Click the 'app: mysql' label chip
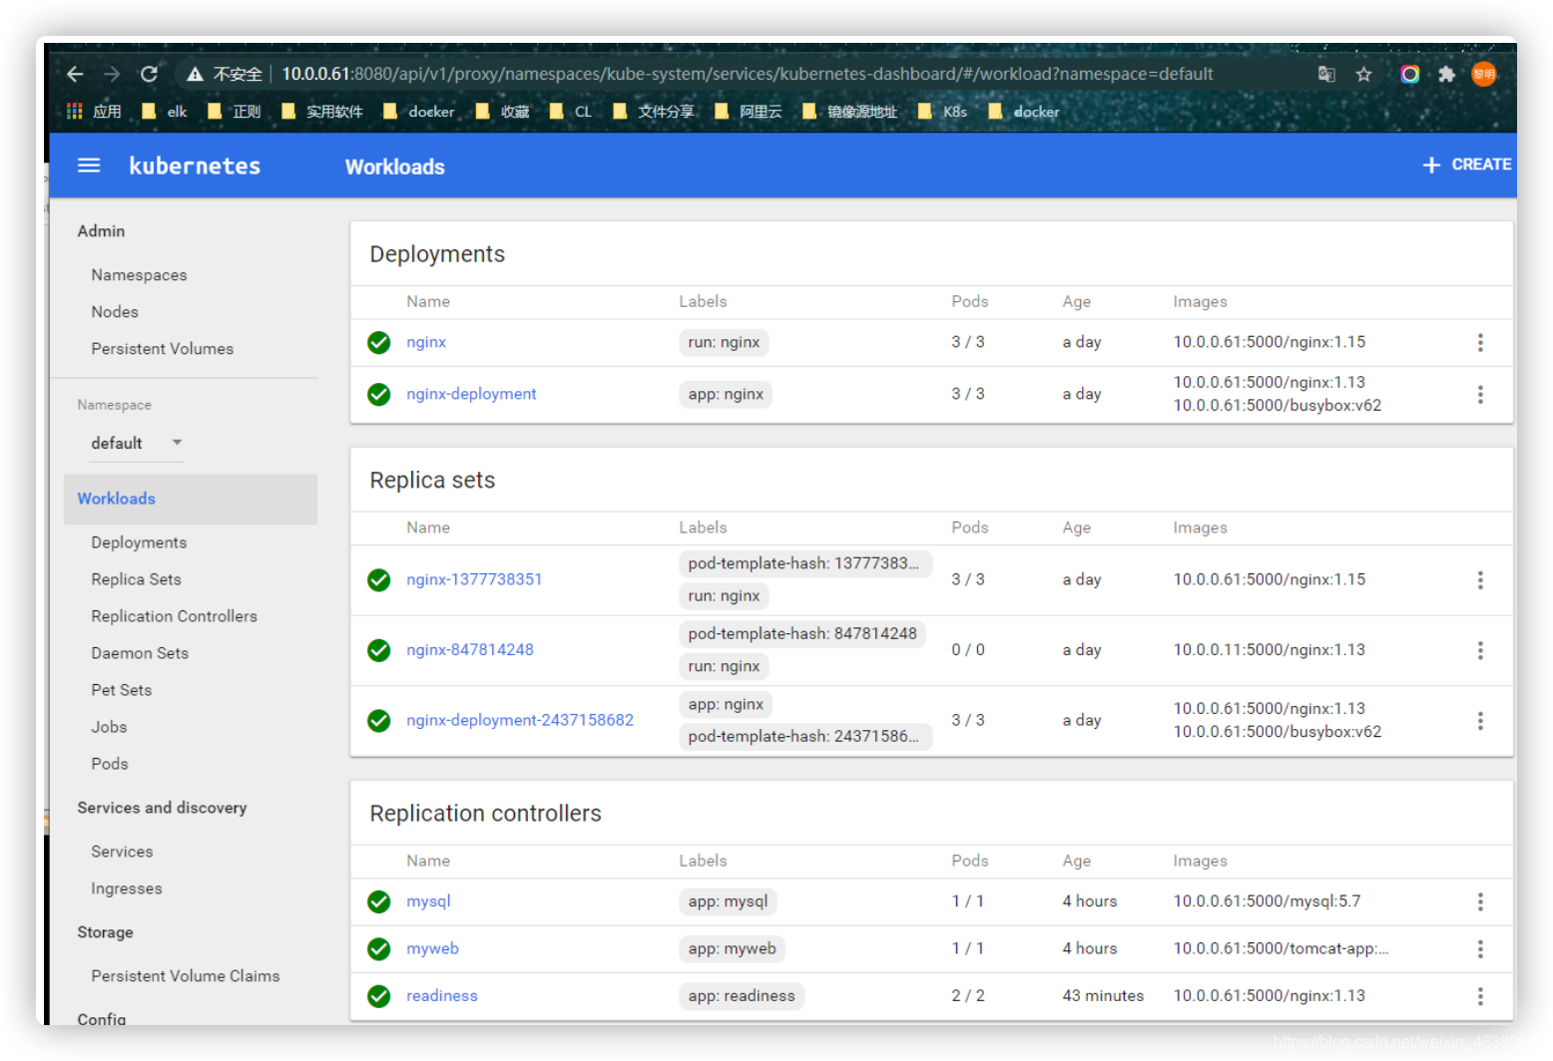The image size is (1553, 1061). pos(728,901)
